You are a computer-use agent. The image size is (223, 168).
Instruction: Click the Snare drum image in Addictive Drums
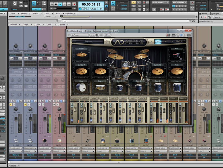[x=100, y=88]
